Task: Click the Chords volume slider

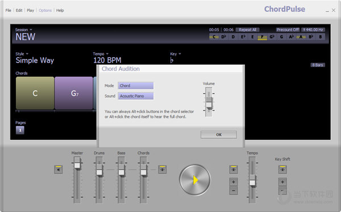Action: [x=144, y=170]
